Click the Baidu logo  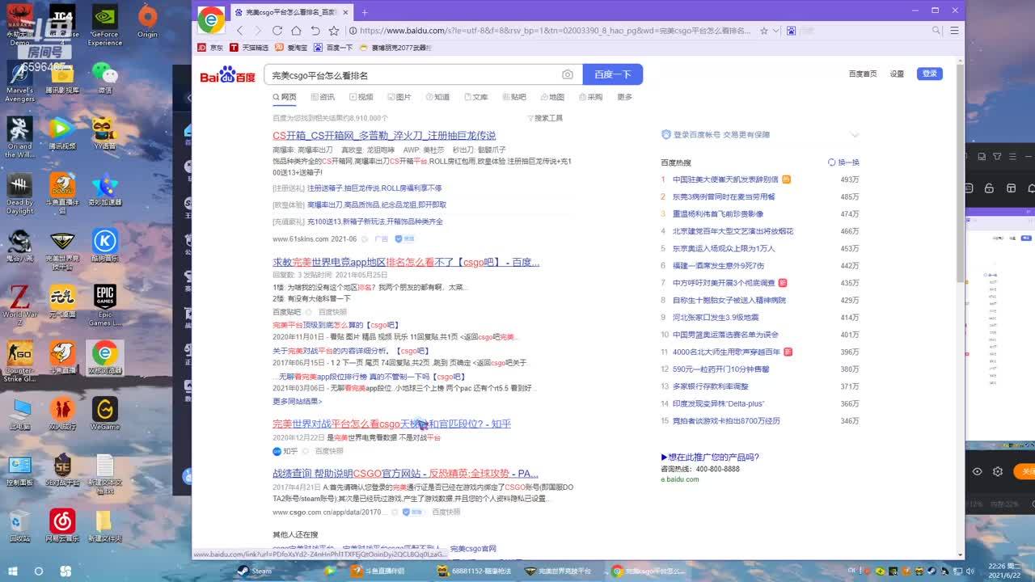click(228, 75)
